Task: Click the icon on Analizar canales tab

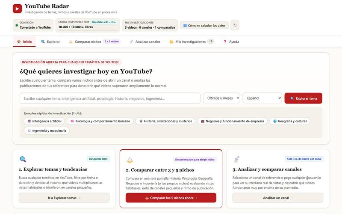Action: (x=131, y=42)
